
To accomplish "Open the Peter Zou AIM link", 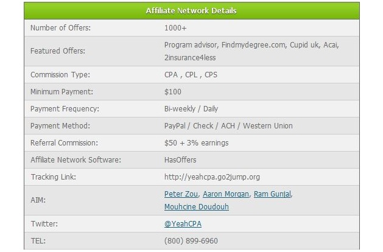I will coord(181,194).
